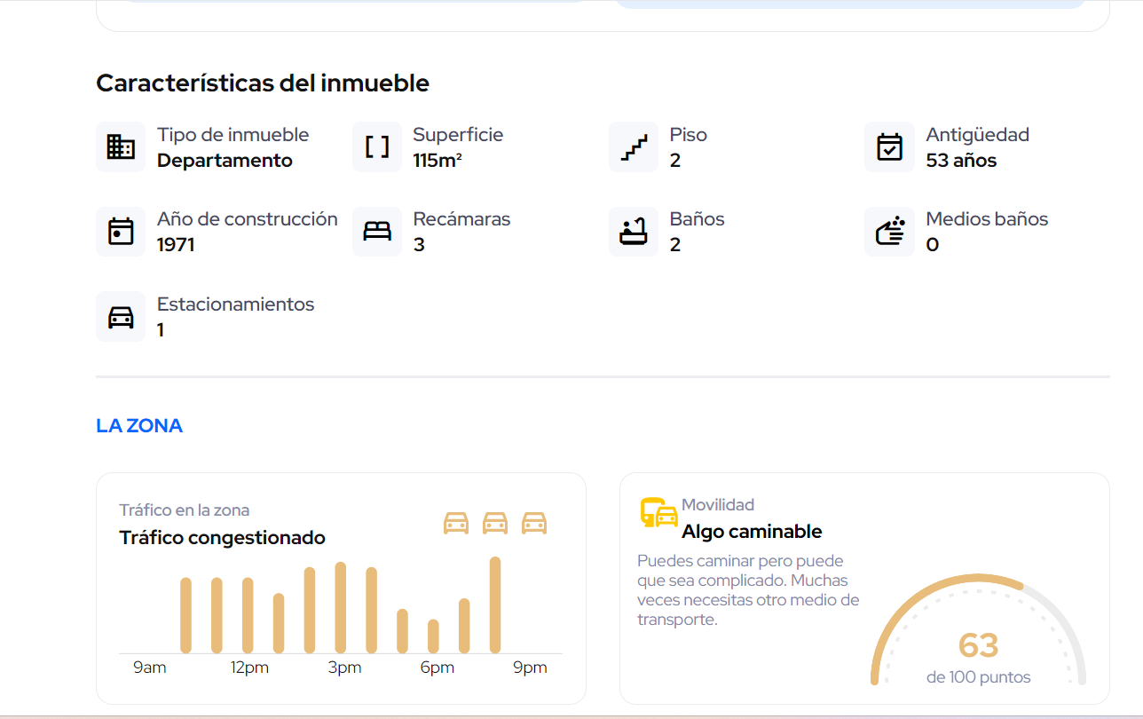The height and width of the screenshot is (719, 1143).
Task: Click the car icon next to Estacionamientos
Action: [121, 317]
